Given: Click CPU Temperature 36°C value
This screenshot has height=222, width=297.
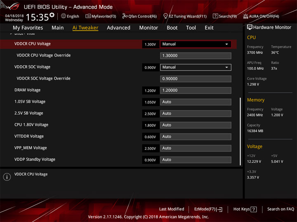Looking at the screenshot, I should coord(275,53).
